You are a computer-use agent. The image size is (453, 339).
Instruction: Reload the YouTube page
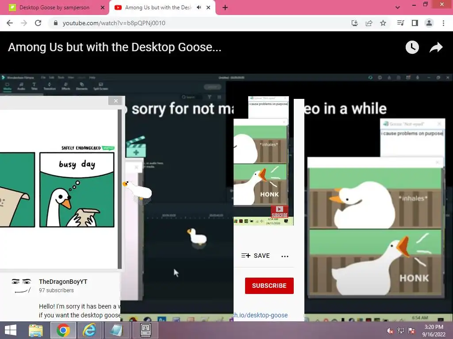pos(38,23)
